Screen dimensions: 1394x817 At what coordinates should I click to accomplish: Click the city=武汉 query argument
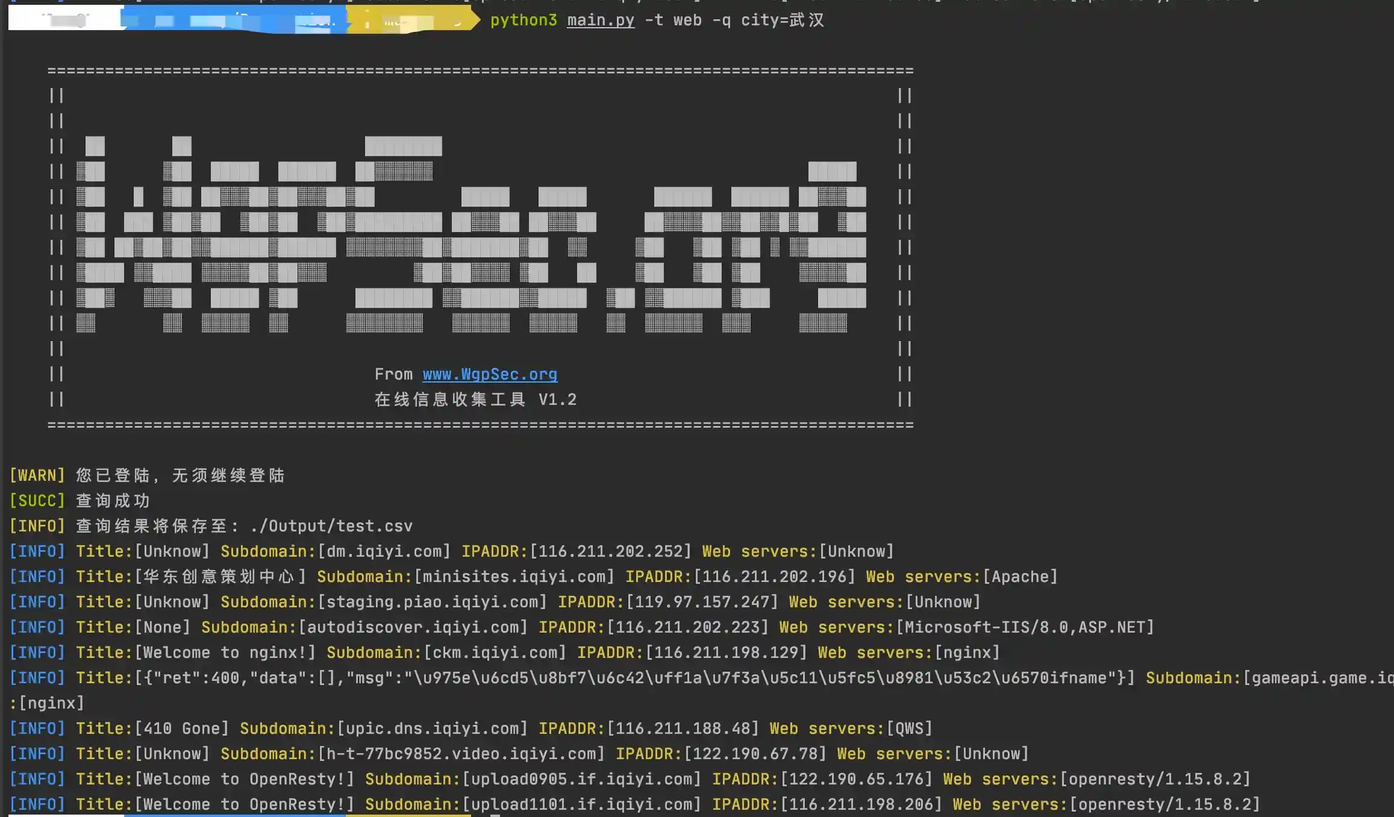(782, 20)
